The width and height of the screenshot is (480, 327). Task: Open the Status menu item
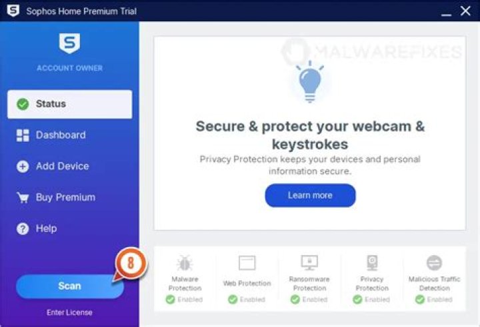tap(70, 104)
